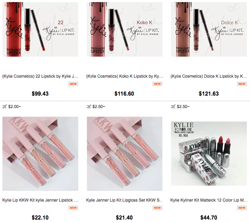Viewport: 250px width, 223px height.
Task: Open Kylie Lip KKW Kit product title
Action: [x=40, y=200]
